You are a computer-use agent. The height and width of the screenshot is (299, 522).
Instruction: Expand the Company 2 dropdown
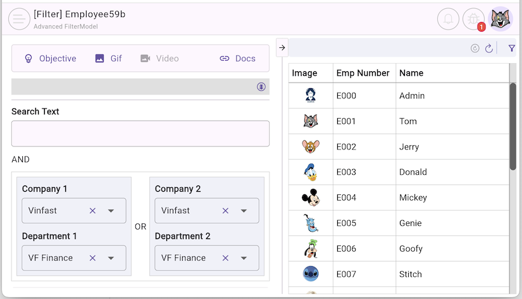point(244,211)
